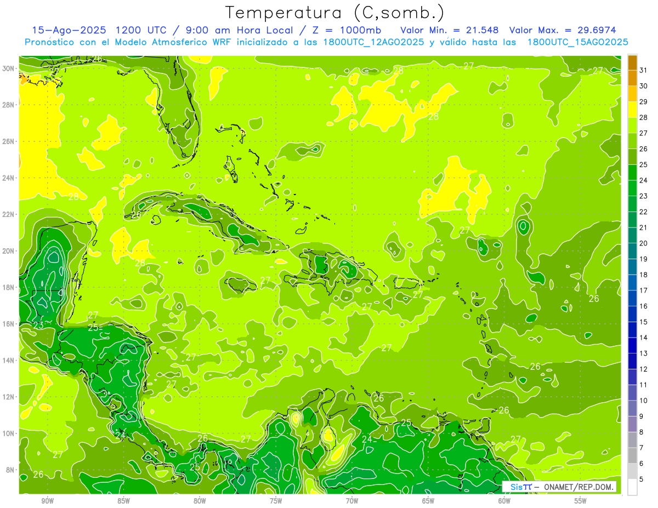Click the 18N latitude axis label
The image size is (658, 508).
[9, 287]
